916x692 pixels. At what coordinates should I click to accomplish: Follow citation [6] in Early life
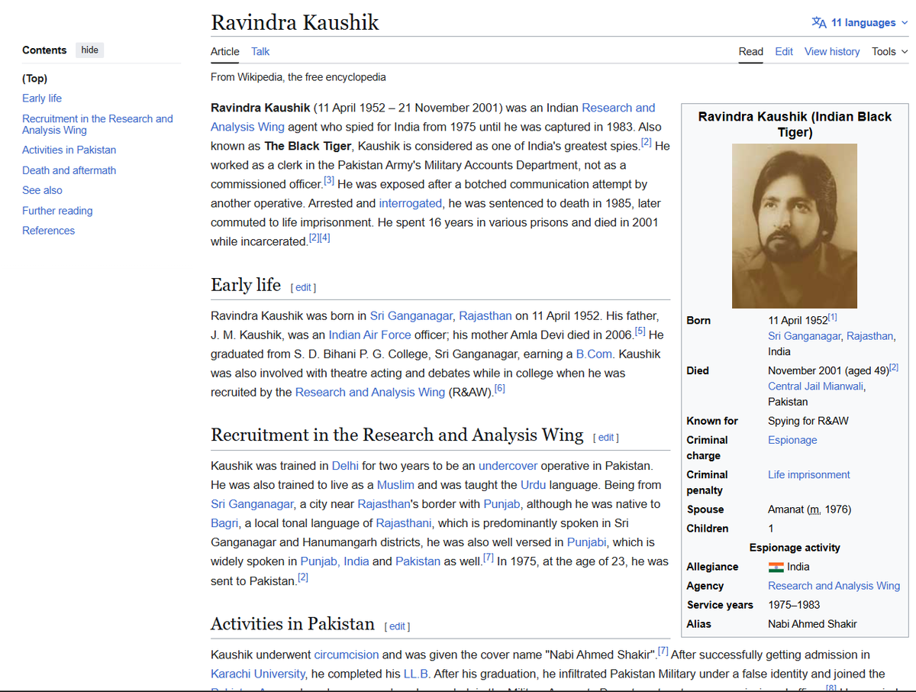tap(500, 389)
